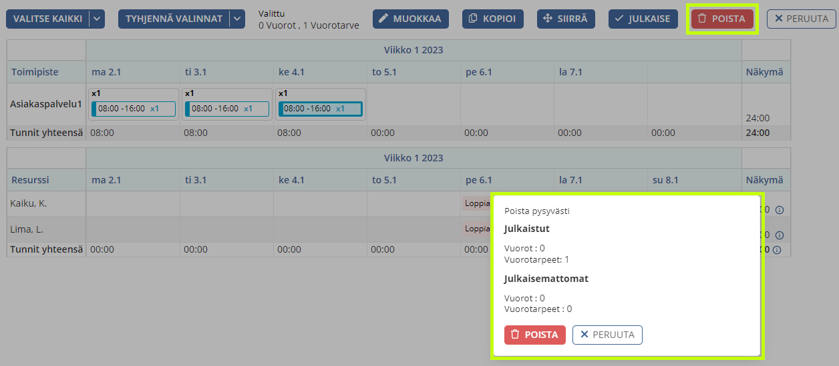Click the Kopioi copy button
Image resolution: width=839 pixels, height=366 pixels.
[492, 19]
